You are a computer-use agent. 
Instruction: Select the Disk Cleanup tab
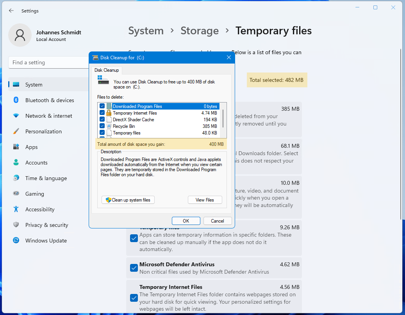click(x=107, y=70)
